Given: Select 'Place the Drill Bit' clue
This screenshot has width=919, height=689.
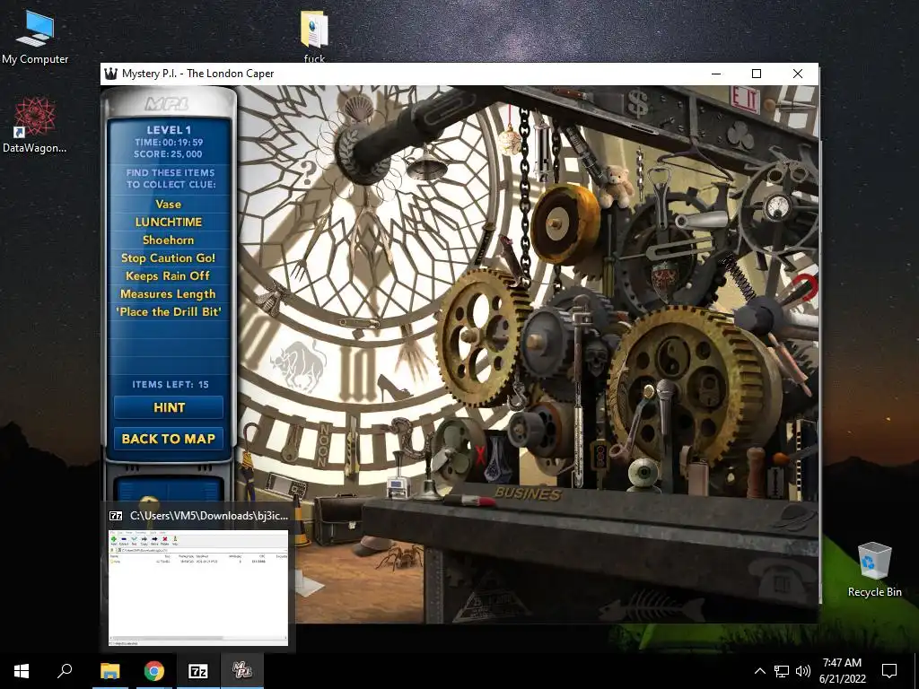Looking at the screenshot, I should tap(168, 311).
